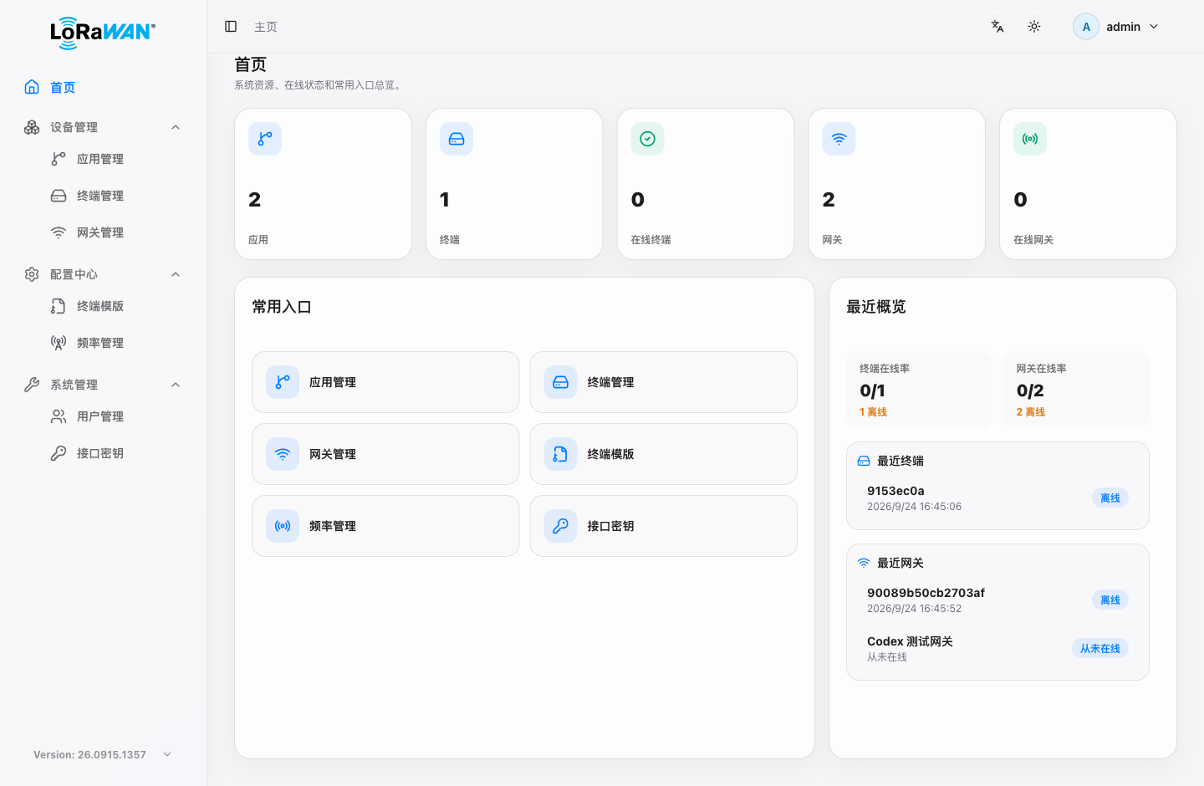Open the language translation switcher
The height and width of the screenshot is (786, 1204).
[997, 27]
